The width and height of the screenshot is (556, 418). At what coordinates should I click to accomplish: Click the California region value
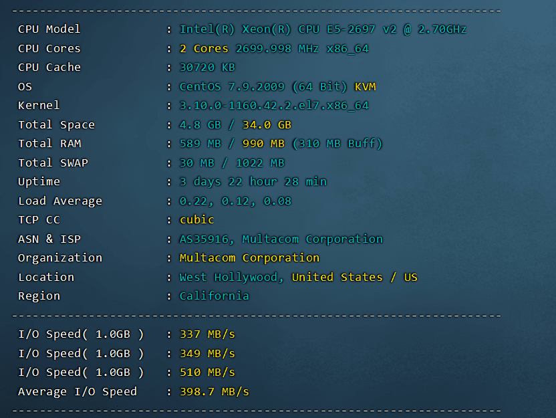click(214, 296)
